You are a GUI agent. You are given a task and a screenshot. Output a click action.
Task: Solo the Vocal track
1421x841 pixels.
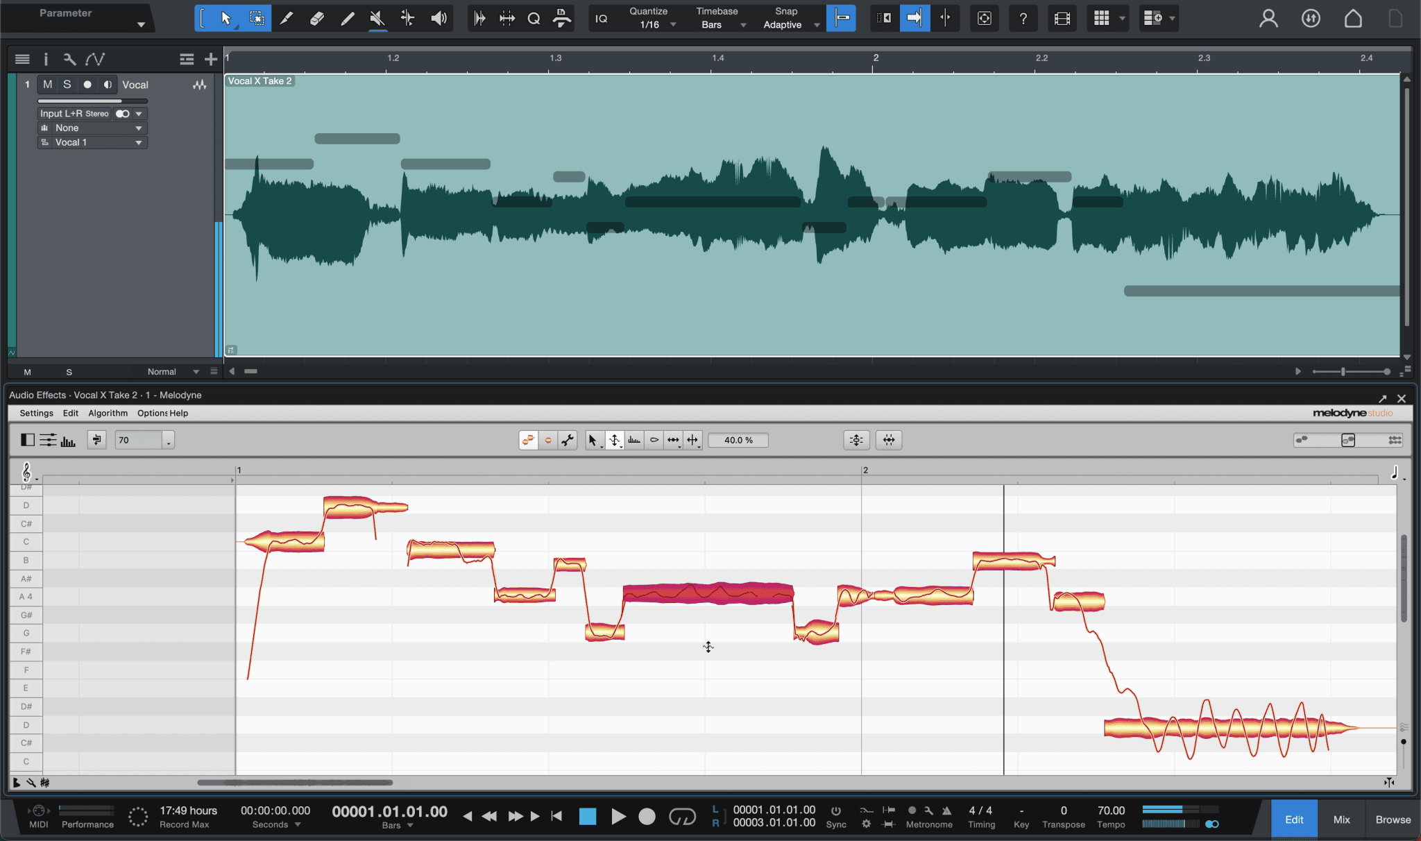click(x=67, y=84)
